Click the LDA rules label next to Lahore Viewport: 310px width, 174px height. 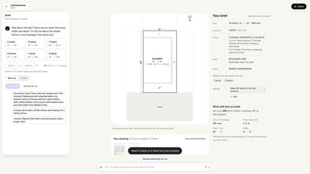click(x=242, y=30)
